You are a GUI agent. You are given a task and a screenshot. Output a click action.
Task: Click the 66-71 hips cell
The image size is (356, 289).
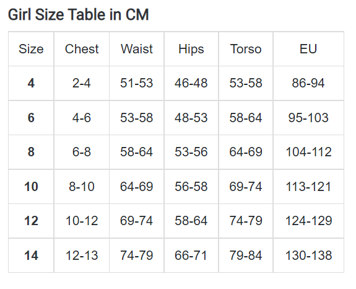coord(191,256)
